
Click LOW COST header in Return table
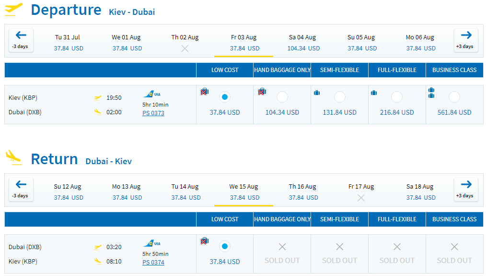point(225,219)
